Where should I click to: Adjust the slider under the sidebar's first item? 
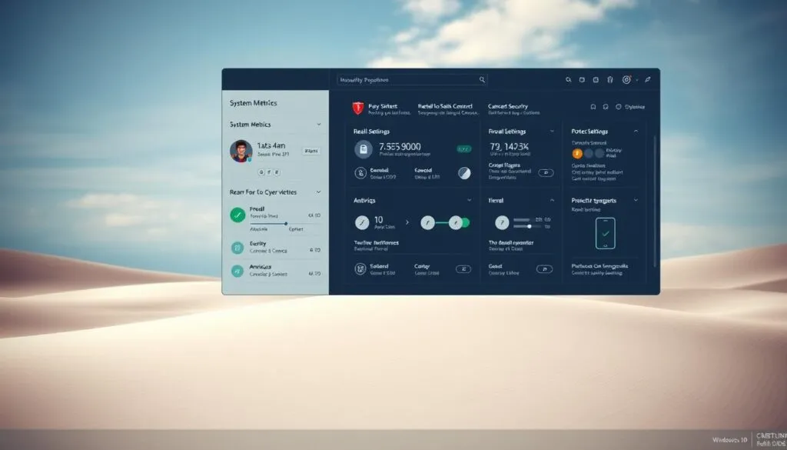pyautogui.click(x=286, y=223)
